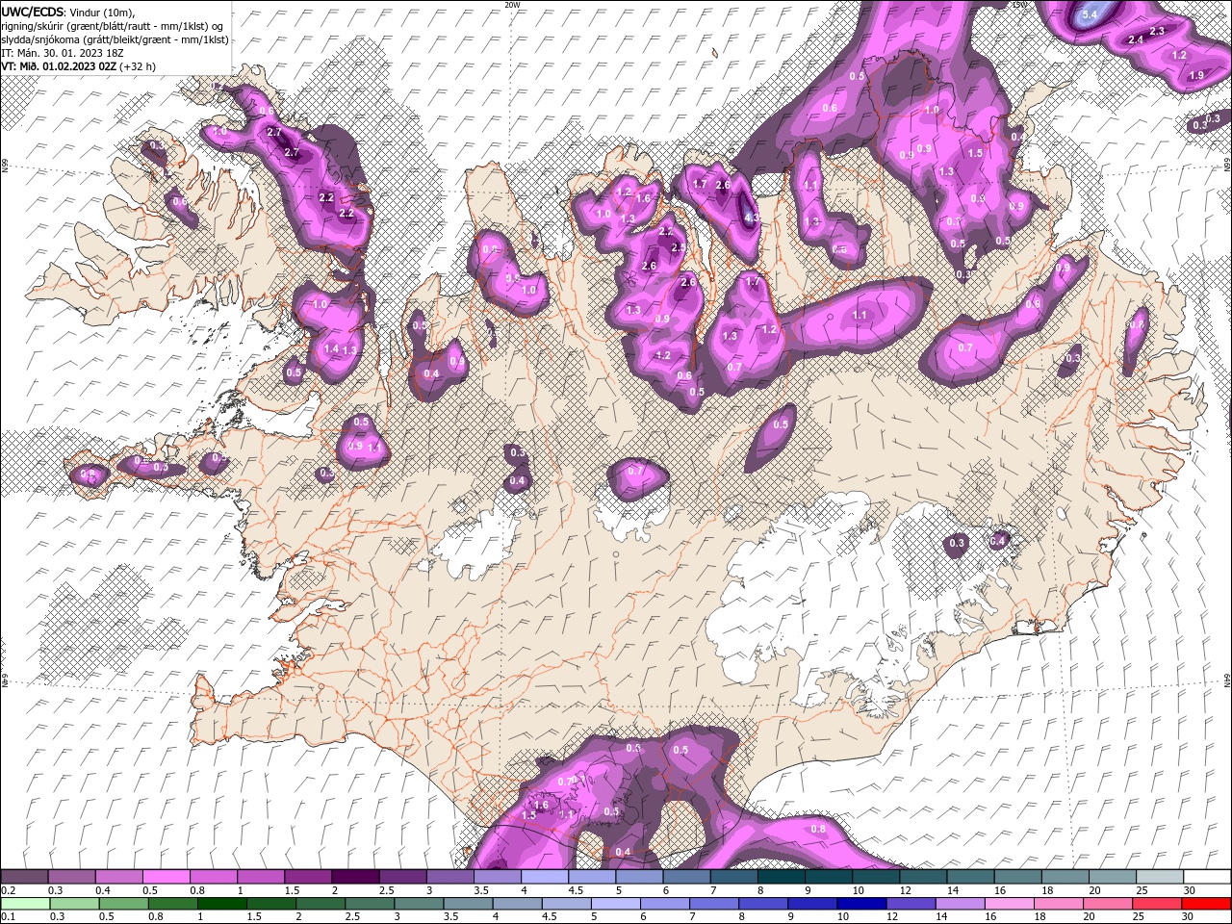Pick the bright pink 0.5–0.8 swatch in snow legend
The image size is (1232, 924).
click(x=166, y=877)
